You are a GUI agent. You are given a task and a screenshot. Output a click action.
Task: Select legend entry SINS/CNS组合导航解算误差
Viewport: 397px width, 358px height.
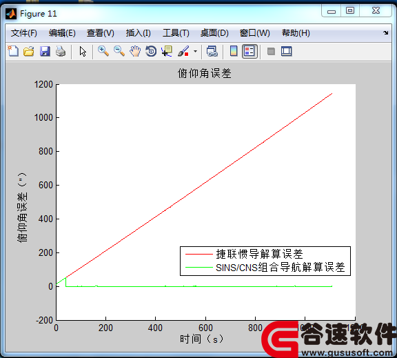(x=281, y=268)
